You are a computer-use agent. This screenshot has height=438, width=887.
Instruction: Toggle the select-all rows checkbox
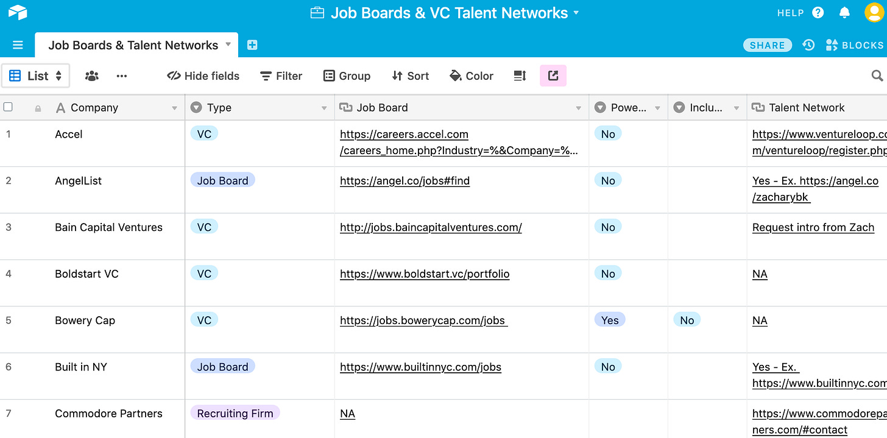point(8,107)
